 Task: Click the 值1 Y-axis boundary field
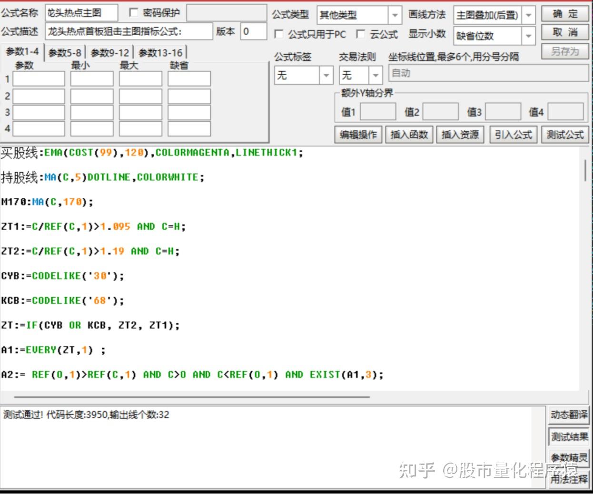[x=378, y=112]
